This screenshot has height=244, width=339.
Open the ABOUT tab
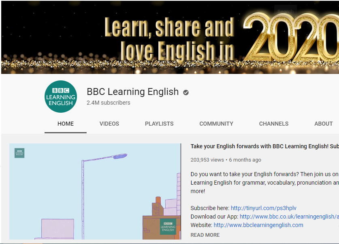tap(324, 124)
